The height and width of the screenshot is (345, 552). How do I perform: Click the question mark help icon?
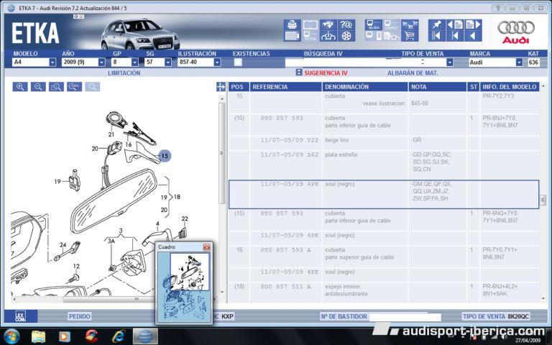(346, 24)
